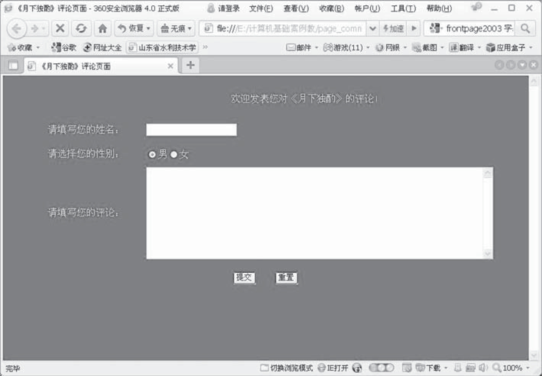542x376 pixels.
Task: Close the 《月下独酌》评论页面 tab
Action: click(170, 66)
